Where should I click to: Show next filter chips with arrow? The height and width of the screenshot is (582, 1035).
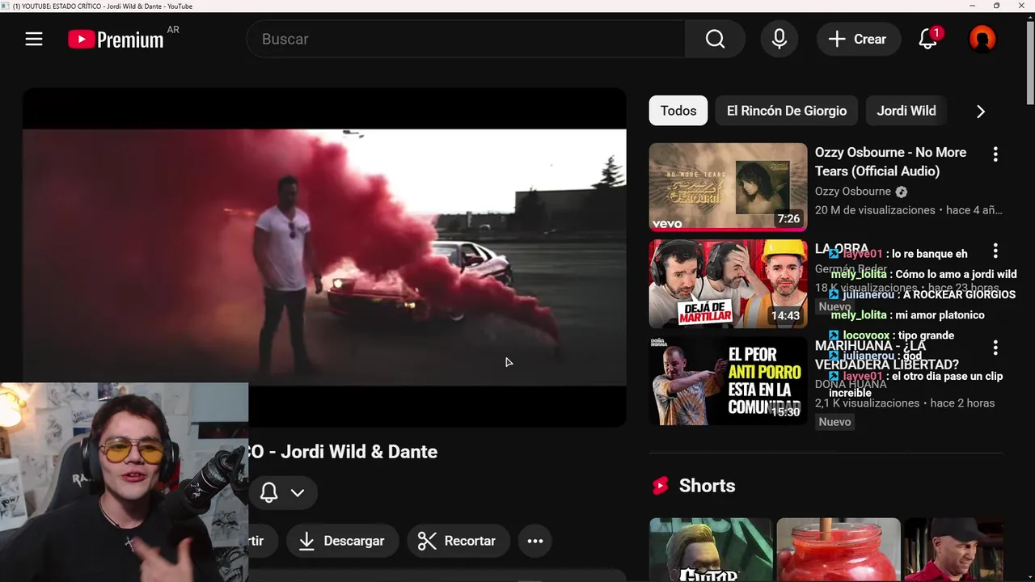click(980, 112)
